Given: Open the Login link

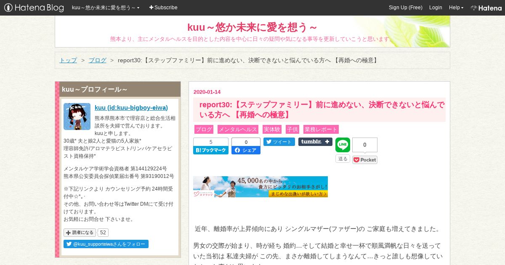Looking at the screenshot, I should [436, 8].
